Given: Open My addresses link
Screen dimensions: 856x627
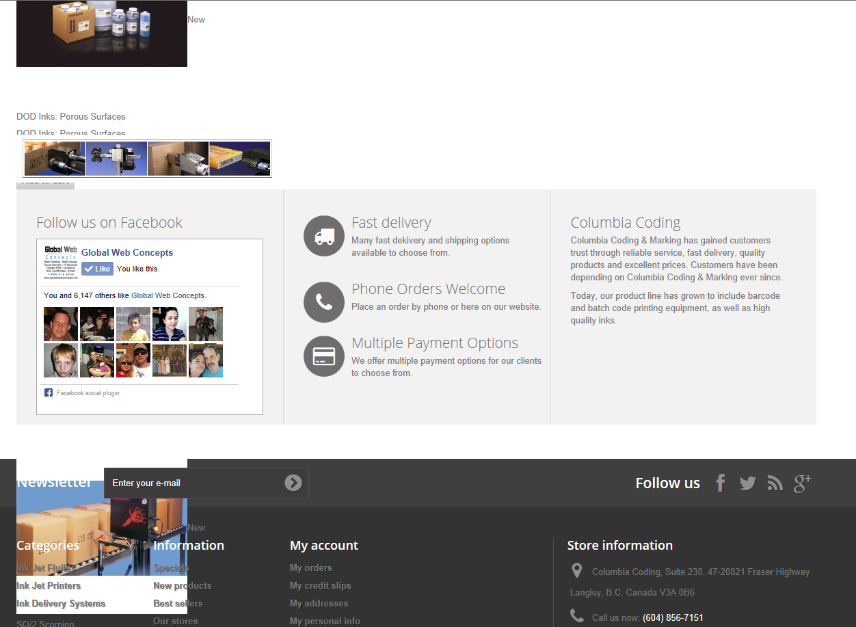Looking at the screenshot, I should pos(319,603).
